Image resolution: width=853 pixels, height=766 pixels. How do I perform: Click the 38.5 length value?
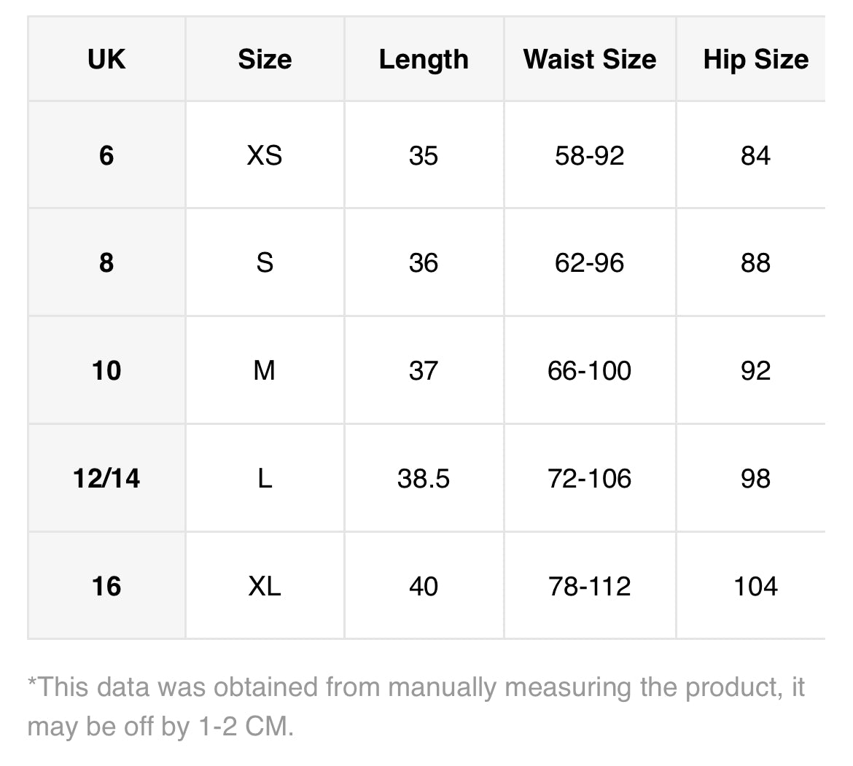coord(424,478)
